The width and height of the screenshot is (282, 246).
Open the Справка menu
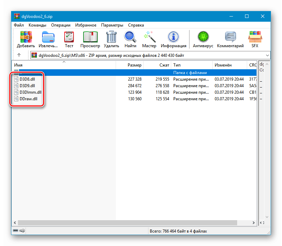click(x=136, y=25)
